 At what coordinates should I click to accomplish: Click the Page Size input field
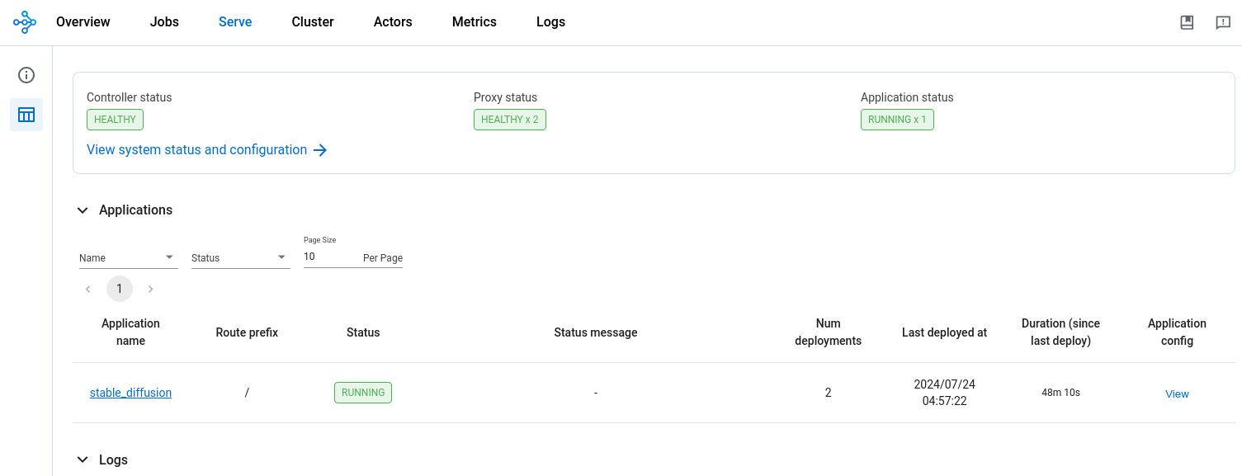click(x=330, y=257)
